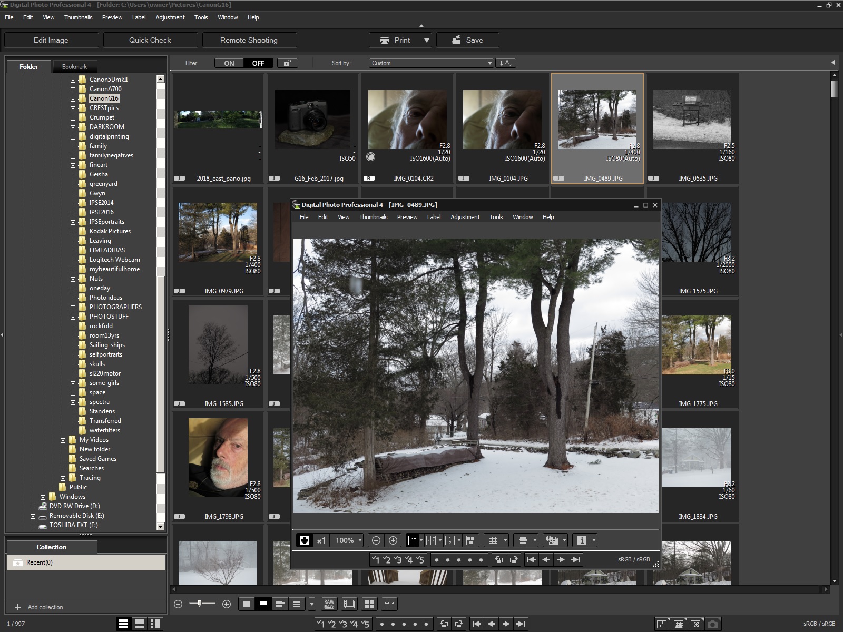Click sort order A-Z arrow icon

505,63
